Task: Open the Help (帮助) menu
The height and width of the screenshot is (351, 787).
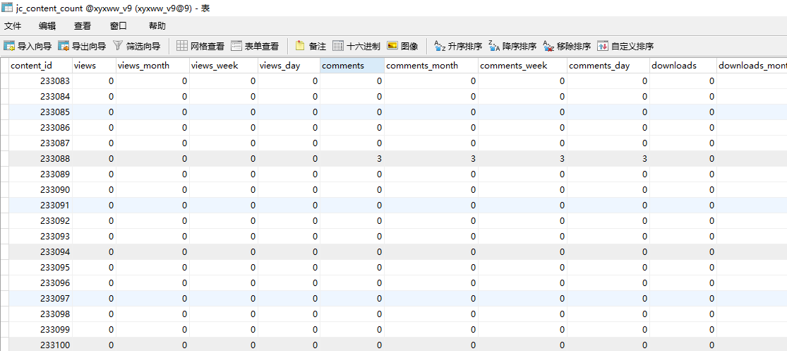Action: 157,26
